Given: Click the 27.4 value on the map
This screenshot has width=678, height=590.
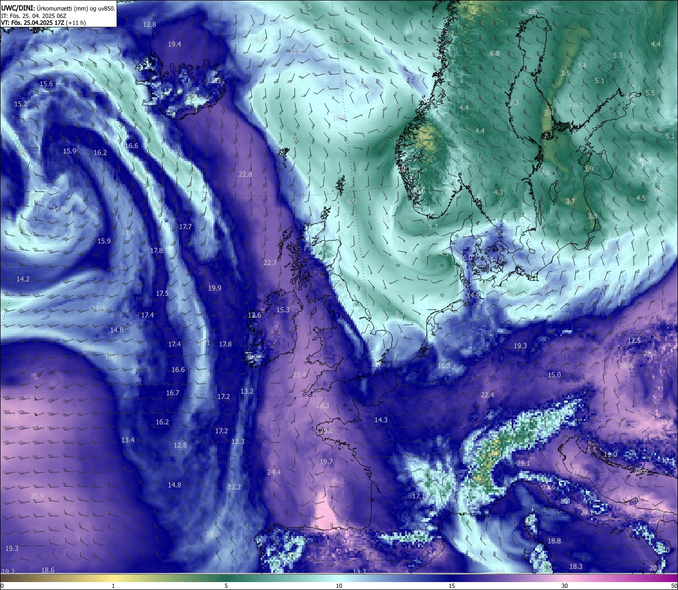Looking at the screenshot, I should pyautogui.click(x=12, y=417).
